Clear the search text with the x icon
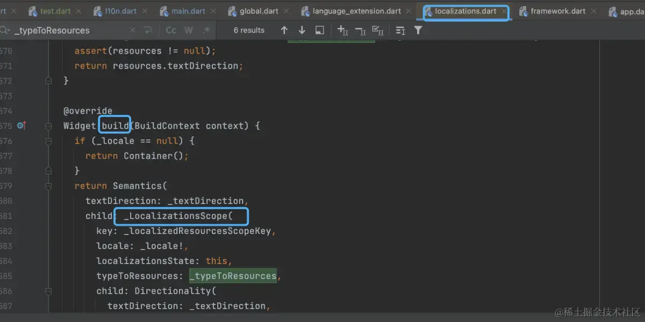Viewport: 645px width, 322px height. coord(133,31)
